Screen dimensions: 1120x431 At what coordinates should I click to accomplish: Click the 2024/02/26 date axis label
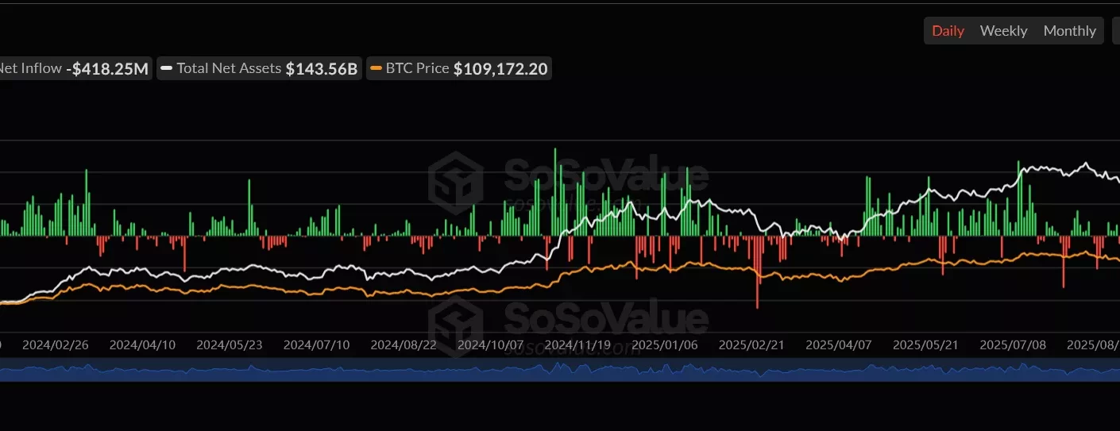pos(55,345)
